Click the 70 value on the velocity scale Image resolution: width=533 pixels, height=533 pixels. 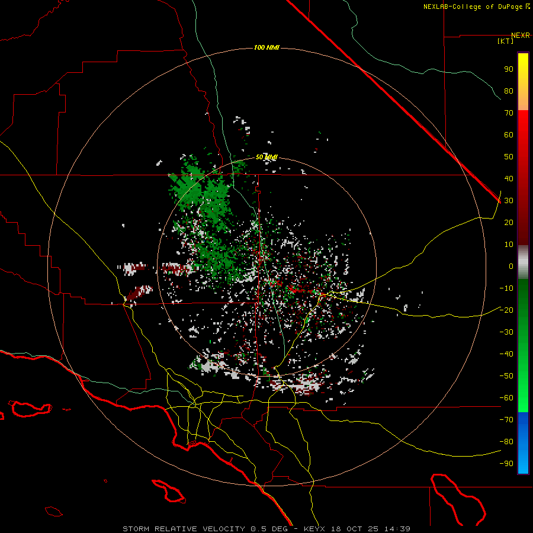pos(509,113)
